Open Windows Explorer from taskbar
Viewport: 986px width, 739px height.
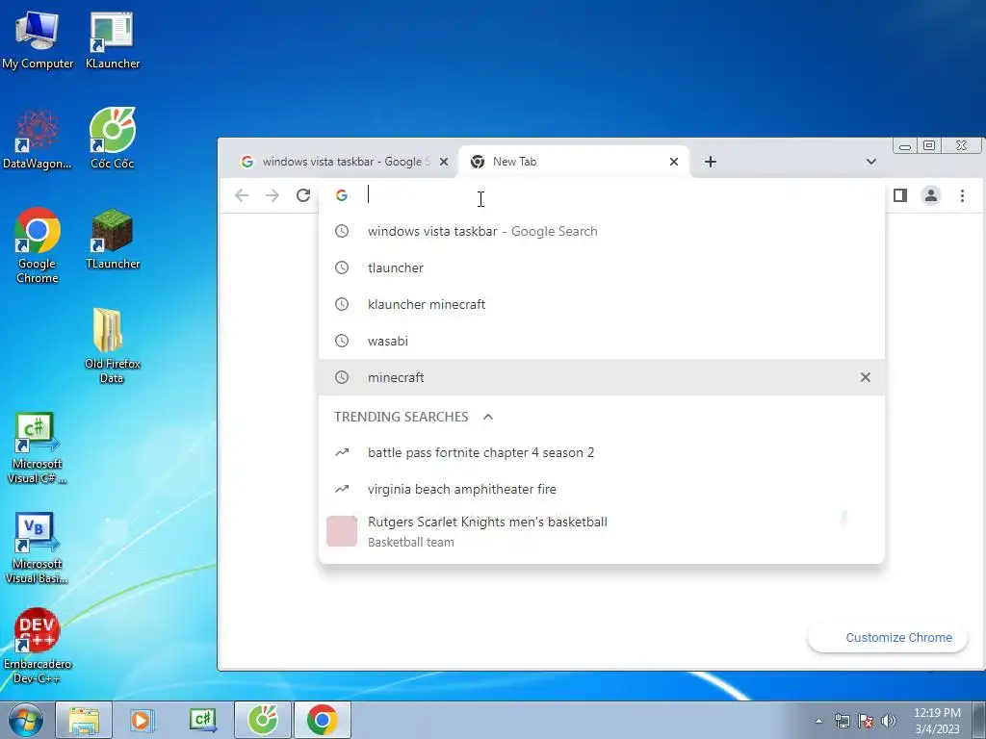click(x=84, y=720)
